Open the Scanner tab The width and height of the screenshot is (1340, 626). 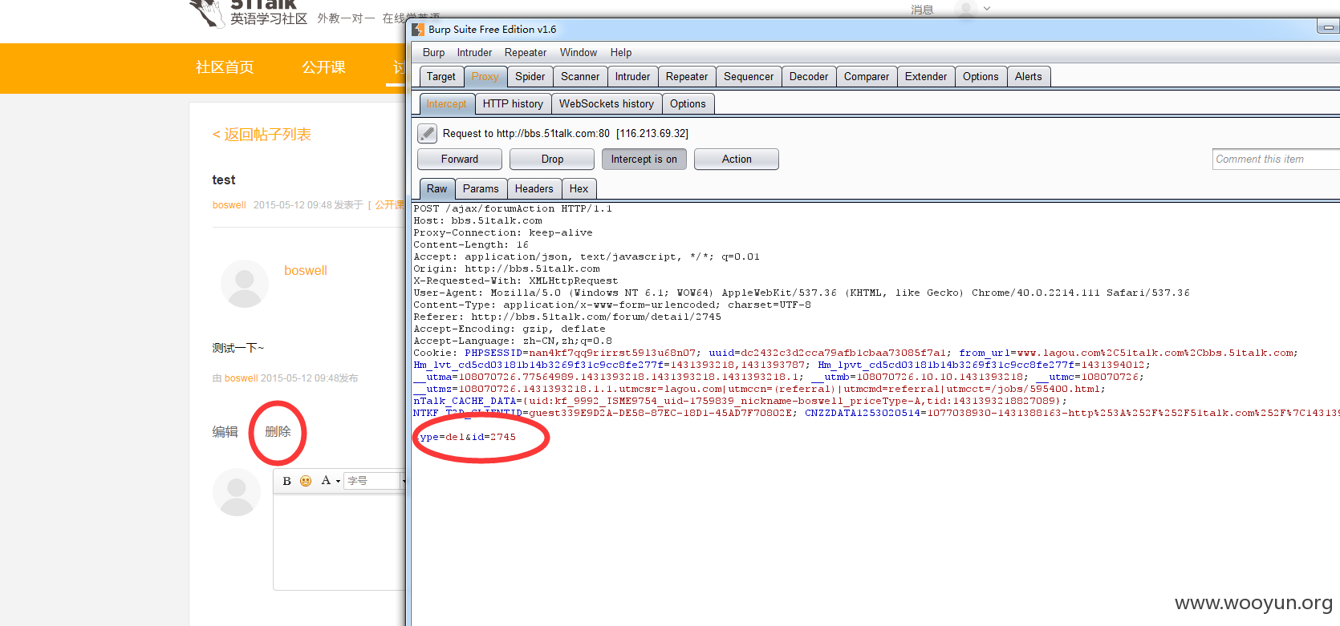pos(580,76)
